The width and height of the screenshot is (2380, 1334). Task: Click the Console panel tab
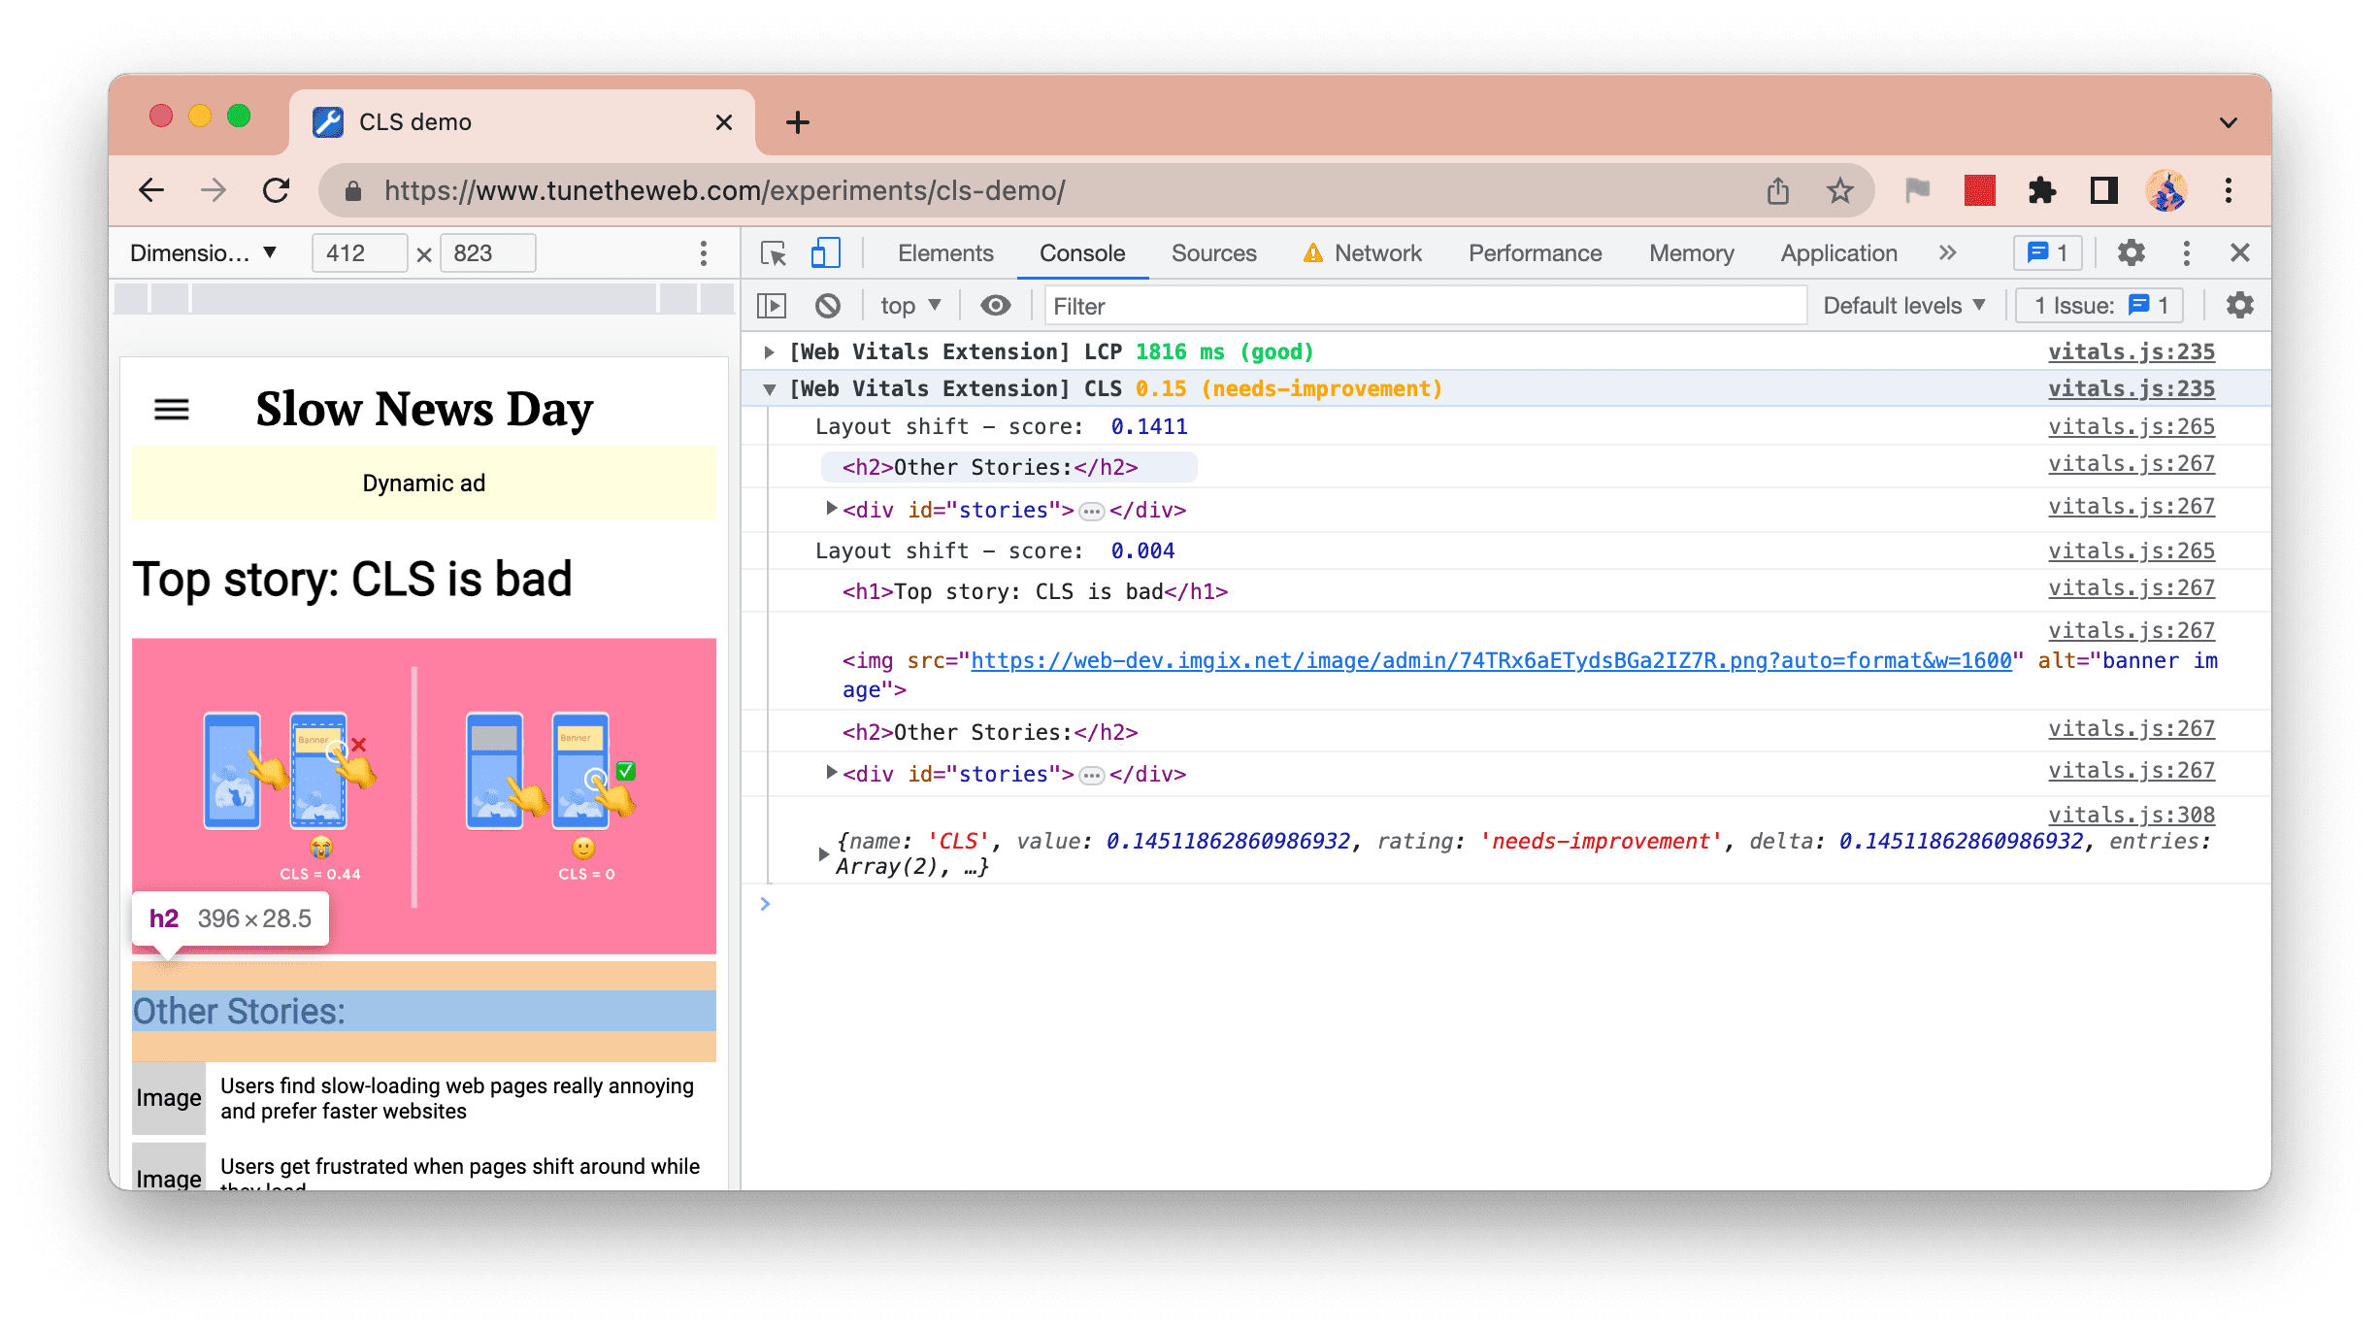pyautogui.click(x=1084, y=251)
